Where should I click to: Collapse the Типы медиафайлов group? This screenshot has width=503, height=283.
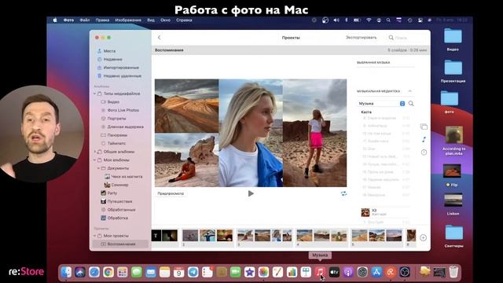[94, 94]
